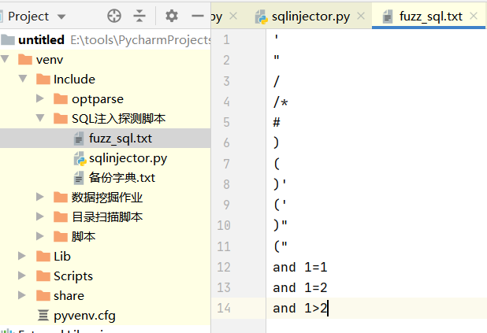The image size is (487, 333).
Task: Collapse the Include folder arrow
Action: tap(23, 79)
